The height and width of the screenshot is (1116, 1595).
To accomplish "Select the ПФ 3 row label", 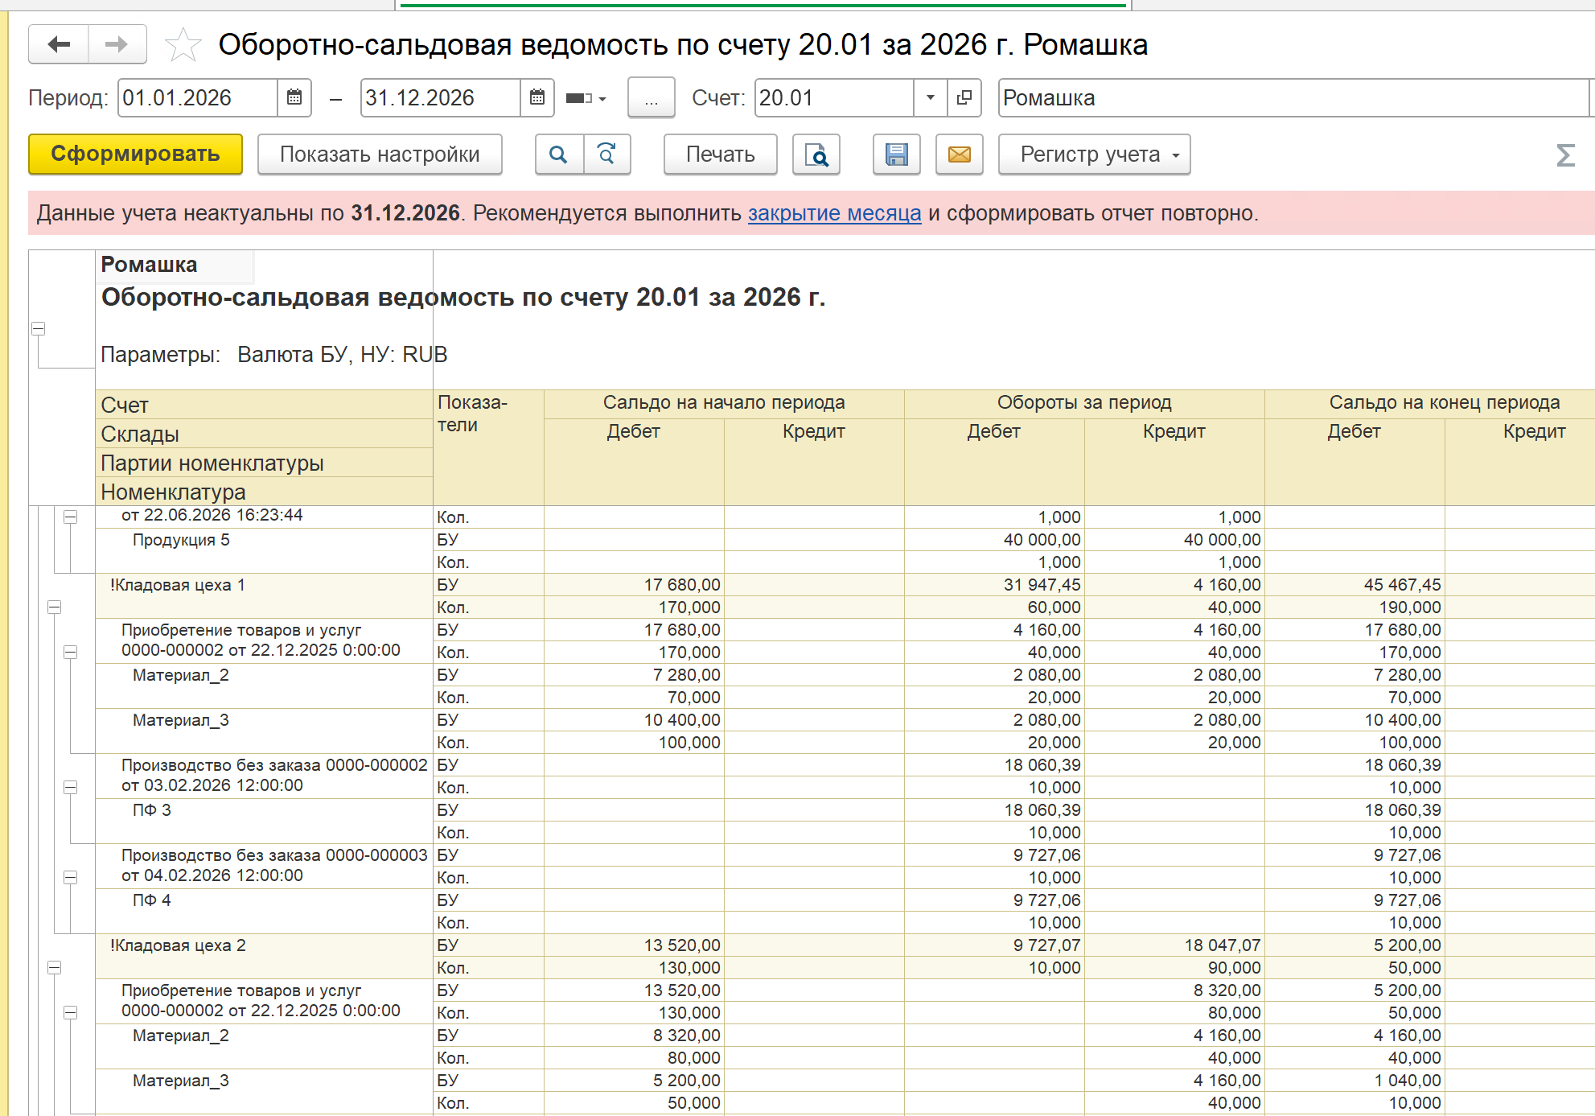I will pos(151,810).
